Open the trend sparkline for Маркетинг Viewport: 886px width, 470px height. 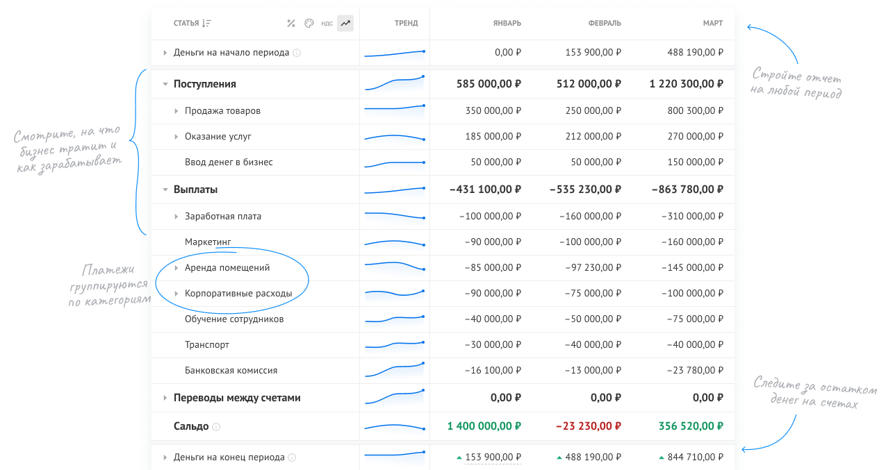pos(394,242)
